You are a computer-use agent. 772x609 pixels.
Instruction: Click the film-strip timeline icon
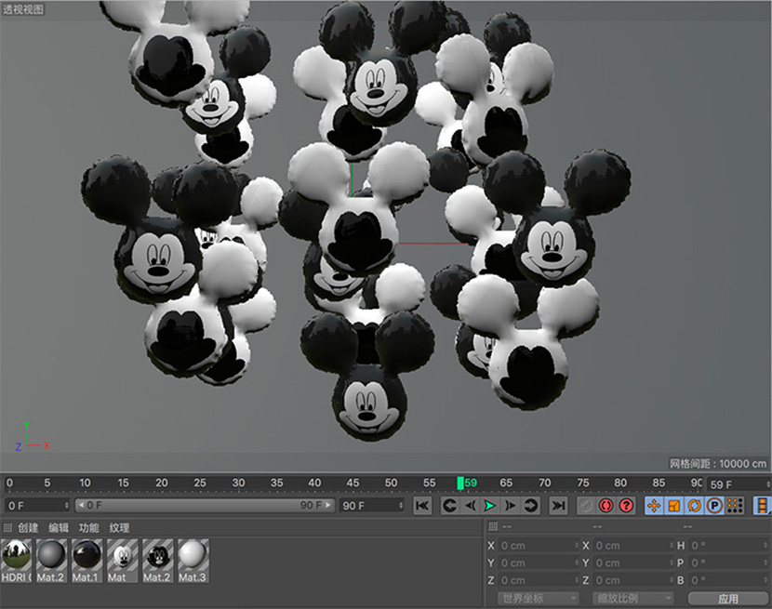coord(762,506)
